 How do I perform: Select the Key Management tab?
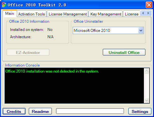(x=106, y=14)
